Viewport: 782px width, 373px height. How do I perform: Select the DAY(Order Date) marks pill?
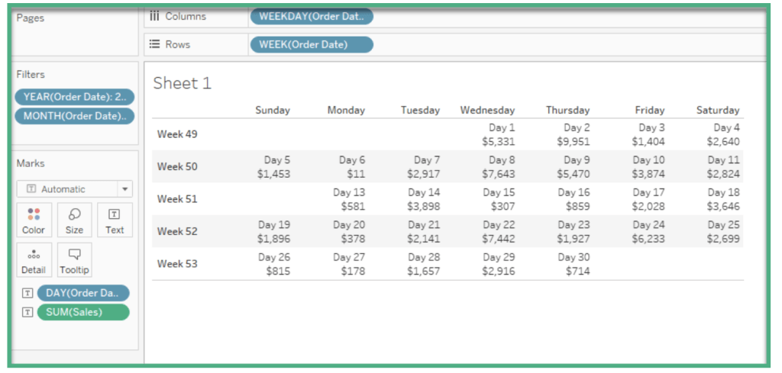coord(83,294)
